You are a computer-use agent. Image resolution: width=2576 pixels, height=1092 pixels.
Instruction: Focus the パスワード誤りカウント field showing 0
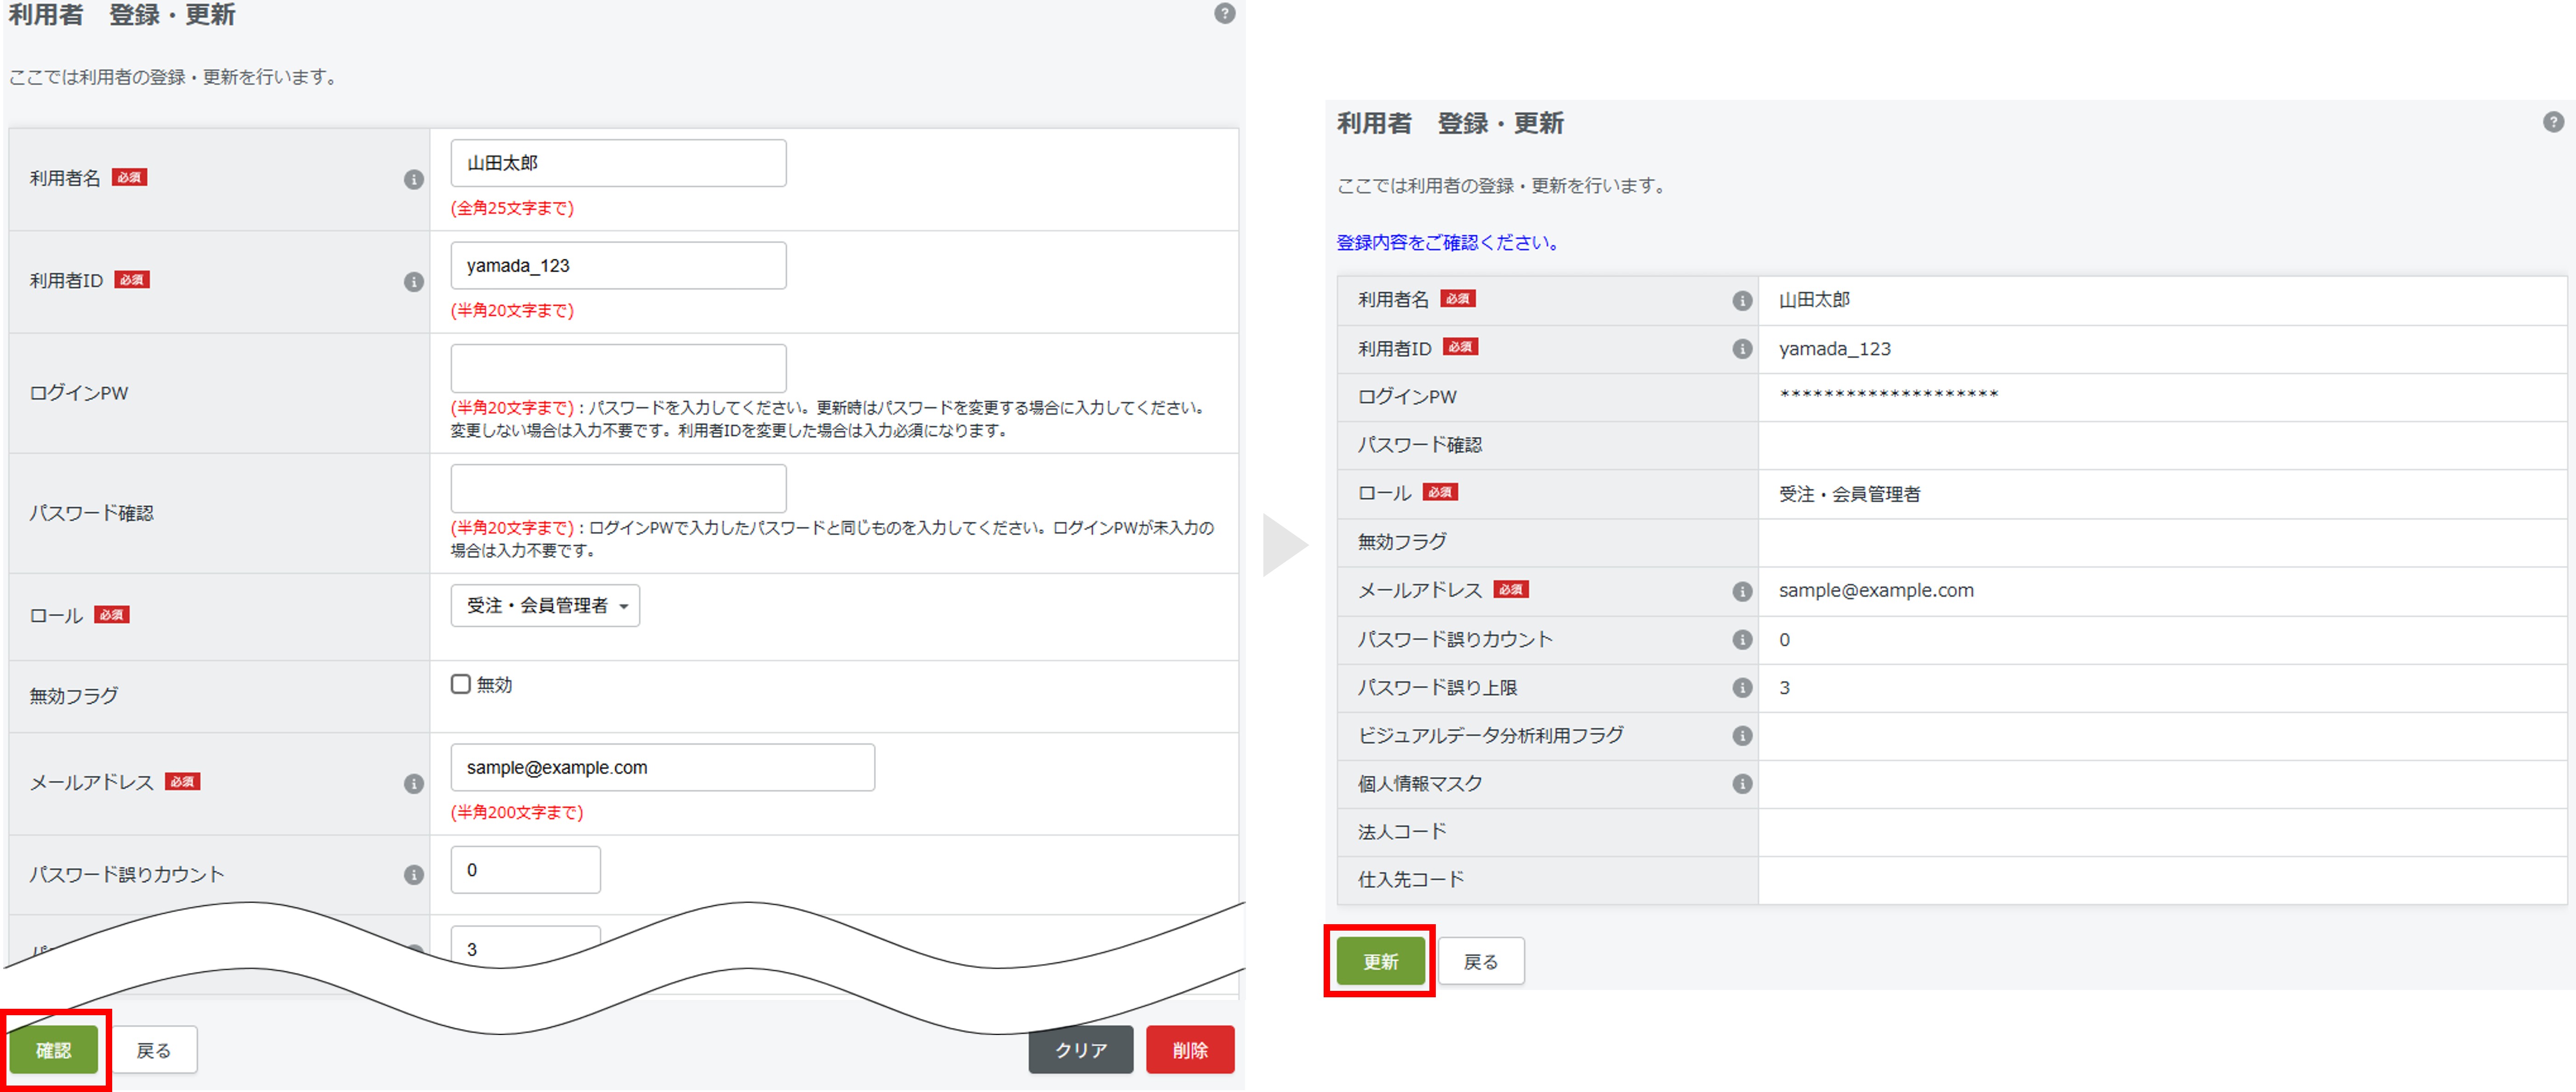click(525, 870)
